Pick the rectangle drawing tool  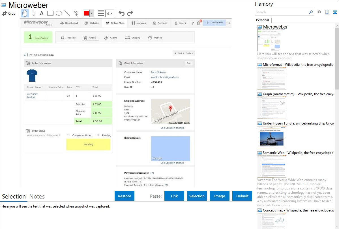pyautogui.click(x=50, y=13)
